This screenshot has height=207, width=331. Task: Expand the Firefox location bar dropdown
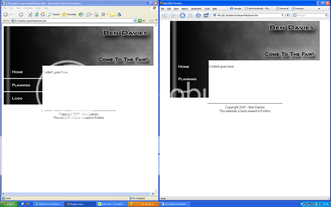[283, 15]
